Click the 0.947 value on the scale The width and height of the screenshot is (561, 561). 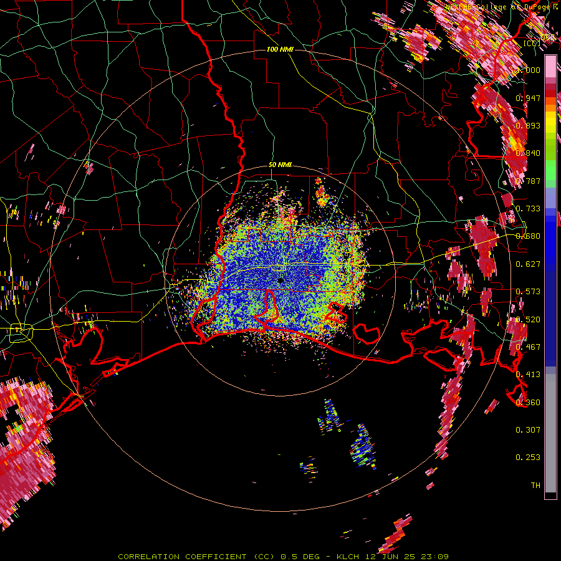point(528,98)
